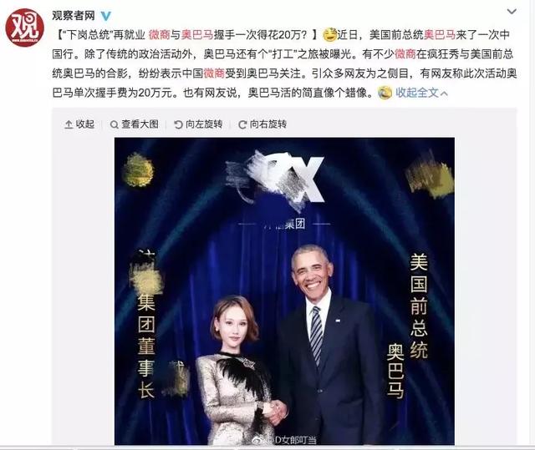This screenshot has height=450, width=535.
Task: Open the 观察者网 profile avatar
Action: [24, 28]
